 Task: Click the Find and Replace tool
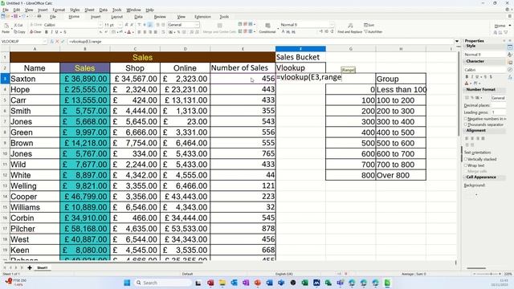(x=350, y=28)
